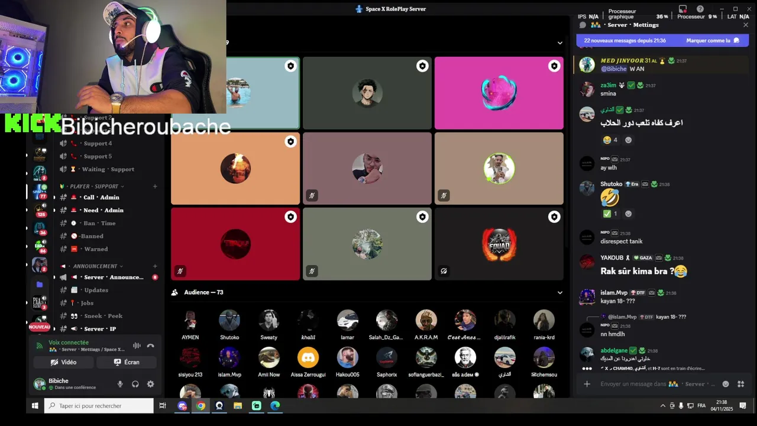The width and height of the screenshot is (757, 426).
Task: Collapse the Audience — 73 section
Action: coord(559,292)
